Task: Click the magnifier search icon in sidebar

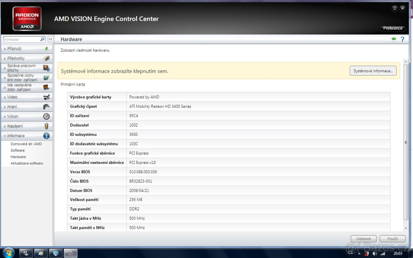Action: (x=42, y=40)
